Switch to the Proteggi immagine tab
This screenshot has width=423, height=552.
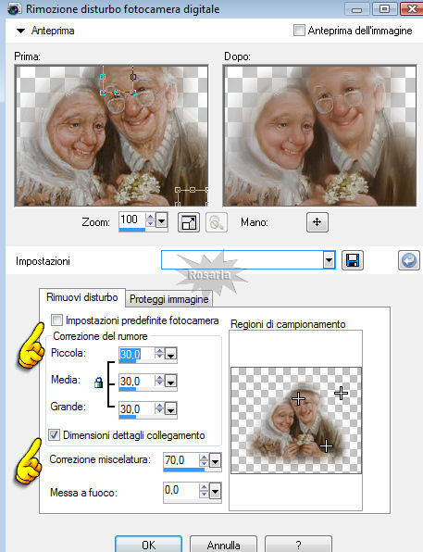[168, 299]
